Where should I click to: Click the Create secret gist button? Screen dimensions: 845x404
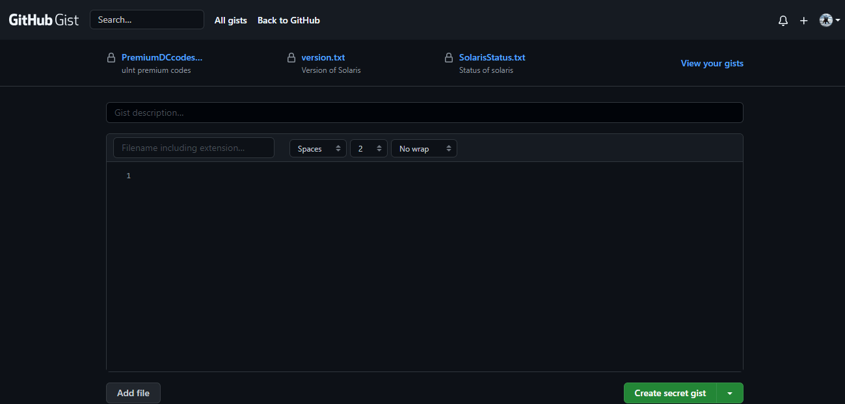click(x=670, y=393)
